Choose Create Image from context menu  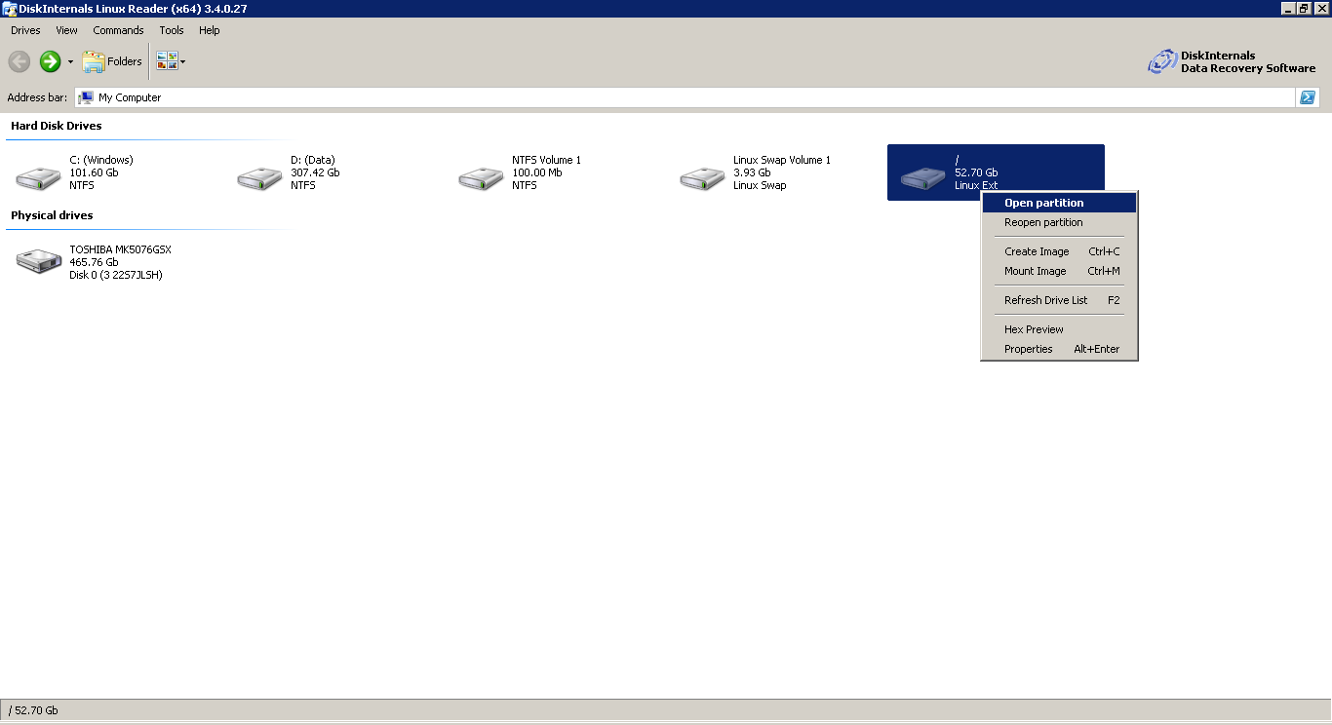pos(1059,251)
